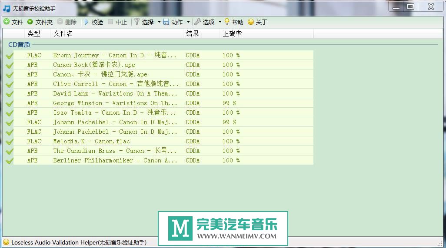446x248 pixels.
Task: Click the checkmark icon for Canon Rock row
Action: click(x=10, y=65)
